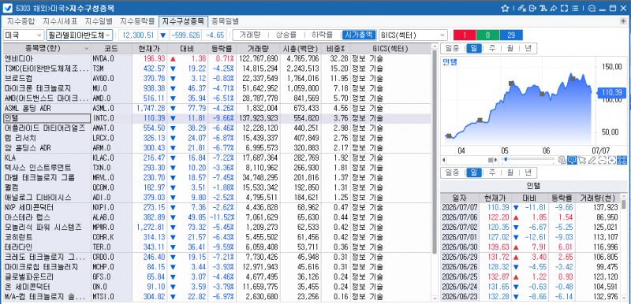Open the 지수종합 tab

[21, 21]
